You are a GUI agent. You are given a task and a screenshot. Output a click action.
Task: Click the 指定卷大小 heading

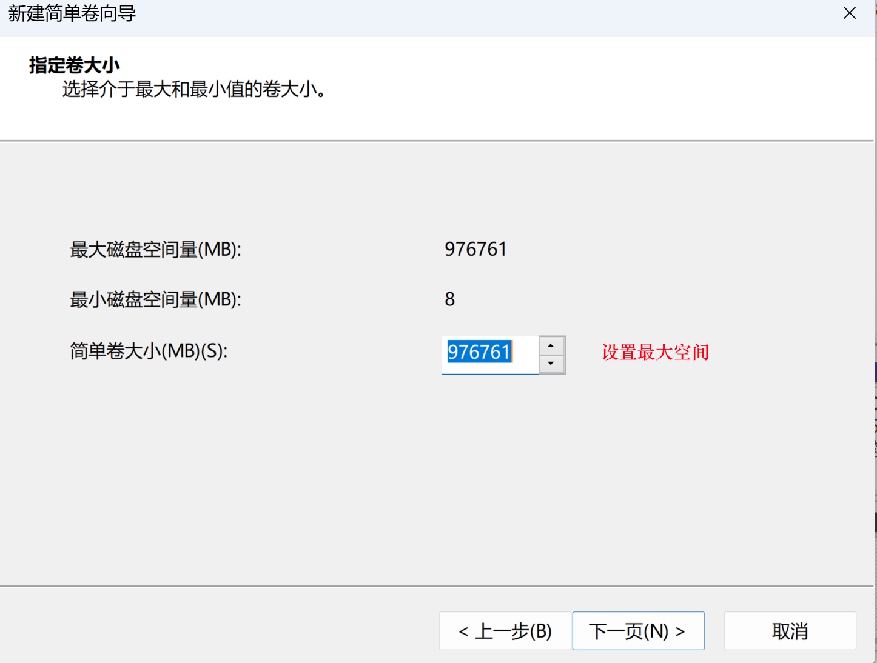coord(75,65)
